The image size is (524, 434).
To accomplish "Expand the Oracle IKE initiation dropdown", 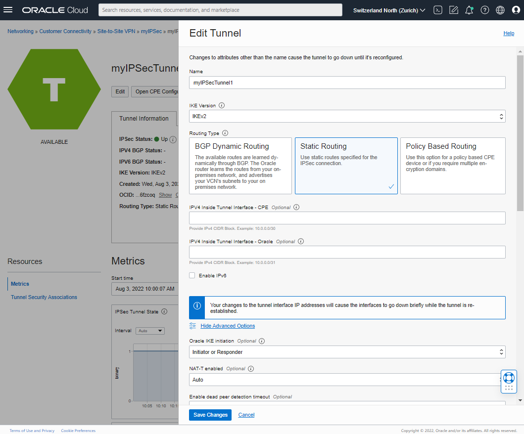I will (x=347, y=352).
